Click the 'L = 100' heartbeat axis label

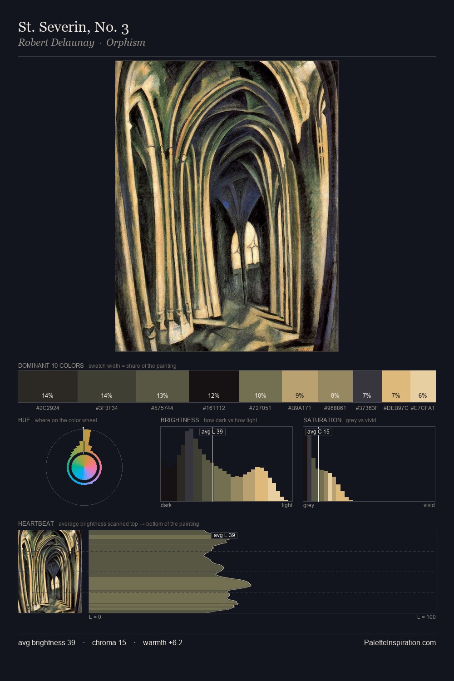click(x=426, y=617)
